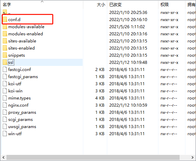The image size is (196, 161).
Task: Select the ssl folder icon
Action: [x=5, y=62]
